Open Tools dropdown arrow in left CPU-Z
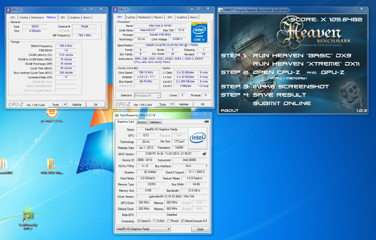The height and width of the screenshot is (240, 376). (65, 105)
